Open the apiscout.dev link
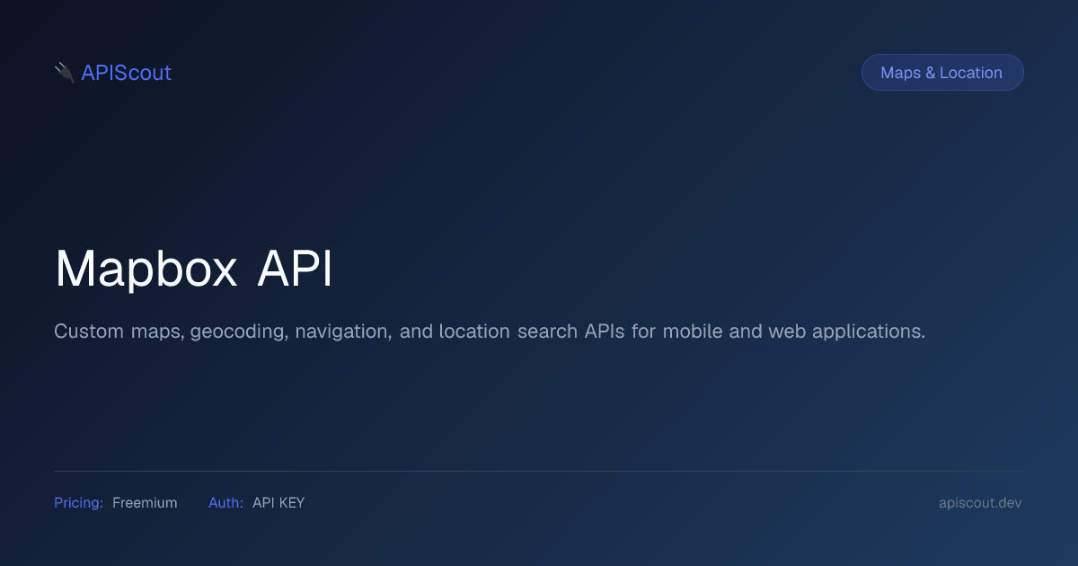Viewport: 1078px width, 566px height. coord(980,503)
